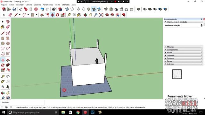Click the Outer Shell solid tool icon
The width and height of the screenshot is (205, 115).
pyautogui.click(x=138, y=9)
